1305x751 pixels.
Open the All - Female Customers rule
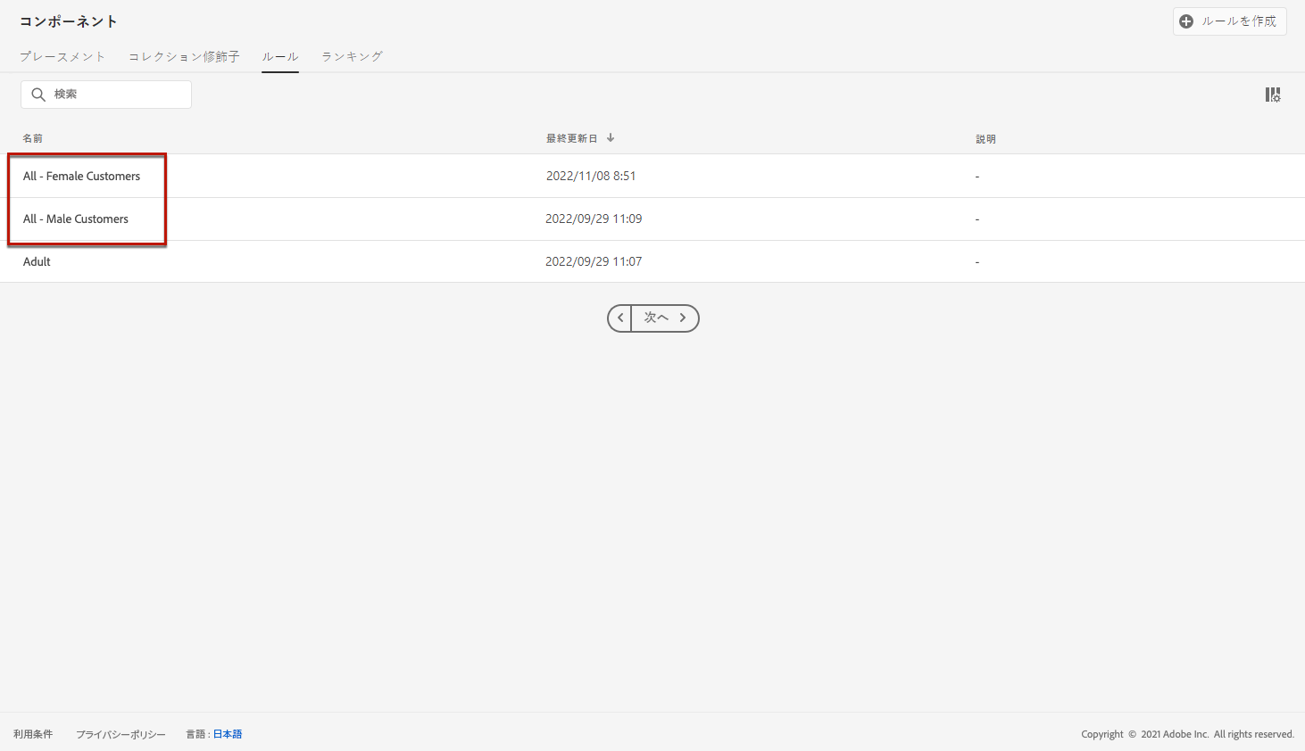[81, 176]
